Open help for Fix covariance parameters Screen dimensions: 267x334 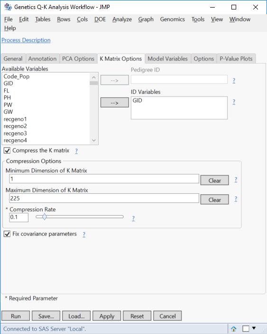(84, 235)
